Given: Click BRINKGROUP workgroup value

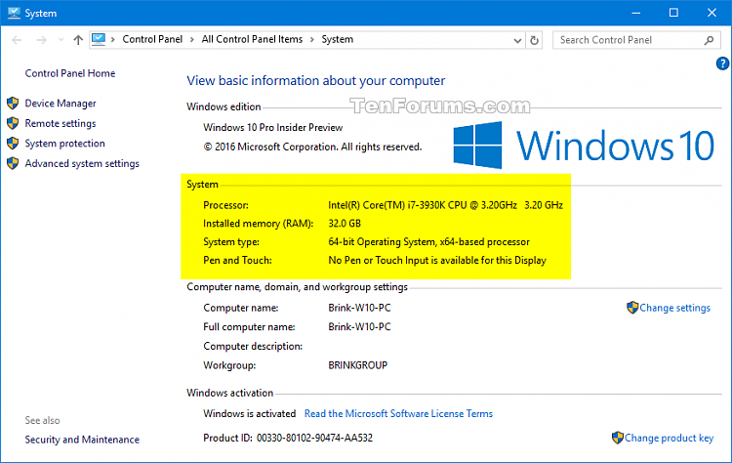Looking at the screenshot, I should tap(357, 365).
